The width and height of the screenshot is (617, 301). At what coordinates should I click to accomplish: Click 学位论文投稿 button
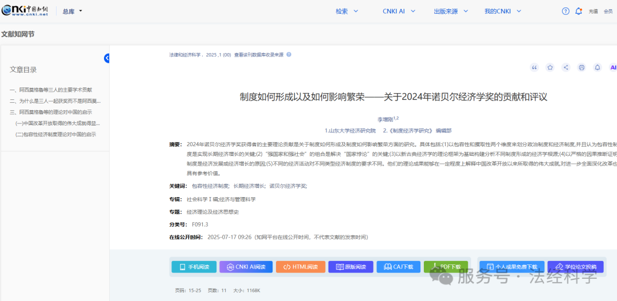(575, 267)
